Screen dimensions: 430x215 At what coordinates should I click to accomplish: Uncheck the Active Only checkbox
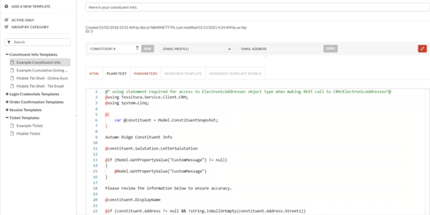pyautogui.click(x=6, y=20)
